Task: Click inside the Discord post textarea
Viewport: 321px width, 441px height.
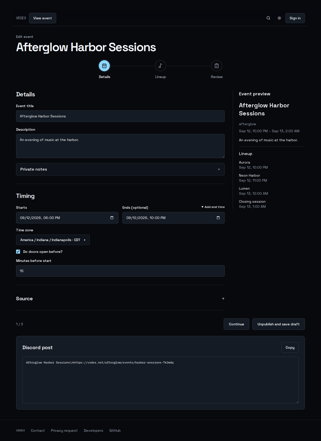Action: pyautogui.click(x=160, y=380)
